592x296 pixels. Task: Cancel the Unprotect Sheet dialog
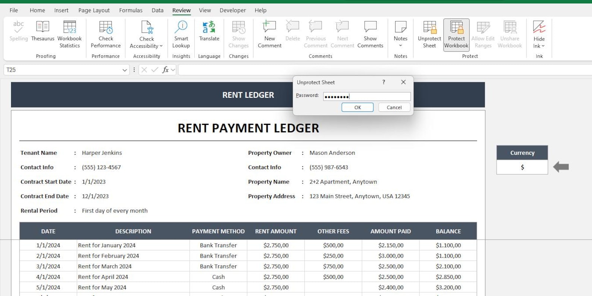point(394,107)
